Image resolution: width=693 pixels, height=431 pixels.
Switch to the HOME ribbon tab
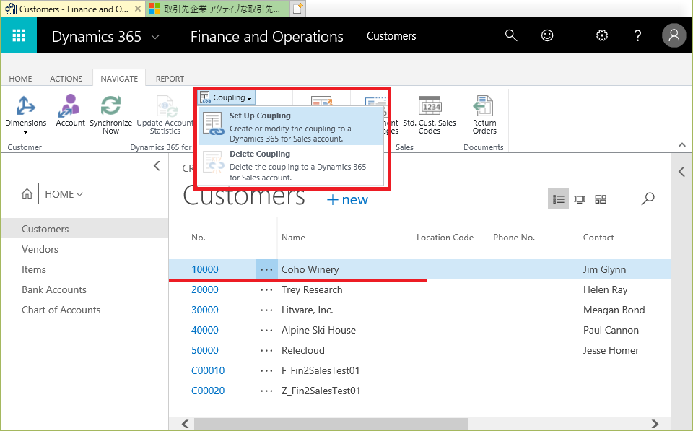(x=20, y=79)
